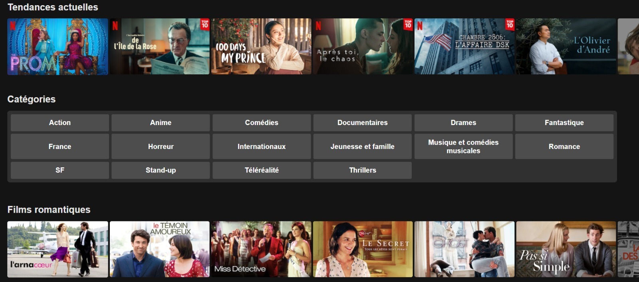The height and width of the screenshot is (282, 639).
Task: Open The Prom movie thumbnail
Action: (x=58, y=47)
